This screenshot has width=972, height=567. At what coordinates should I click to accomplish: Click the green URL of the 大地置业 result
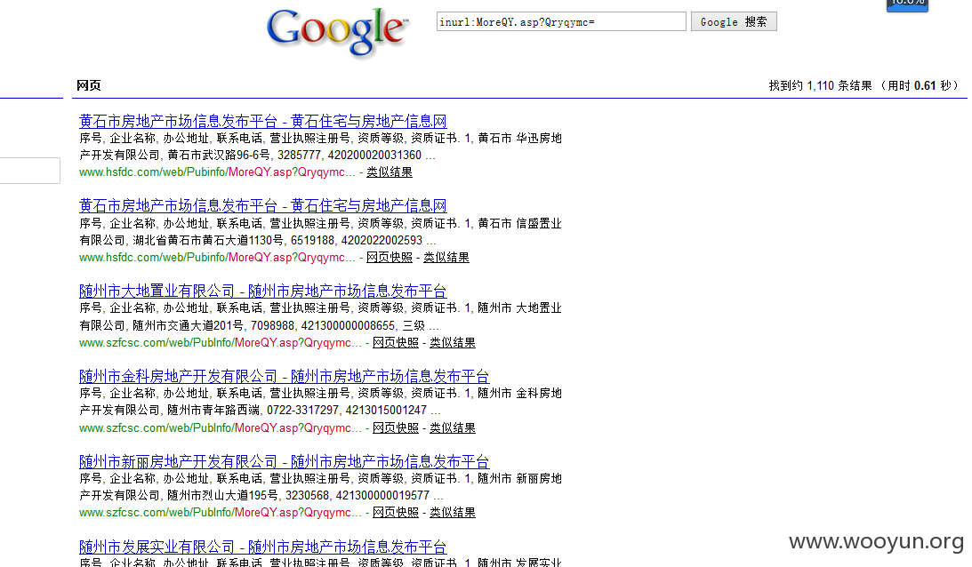tap(220, 343)
